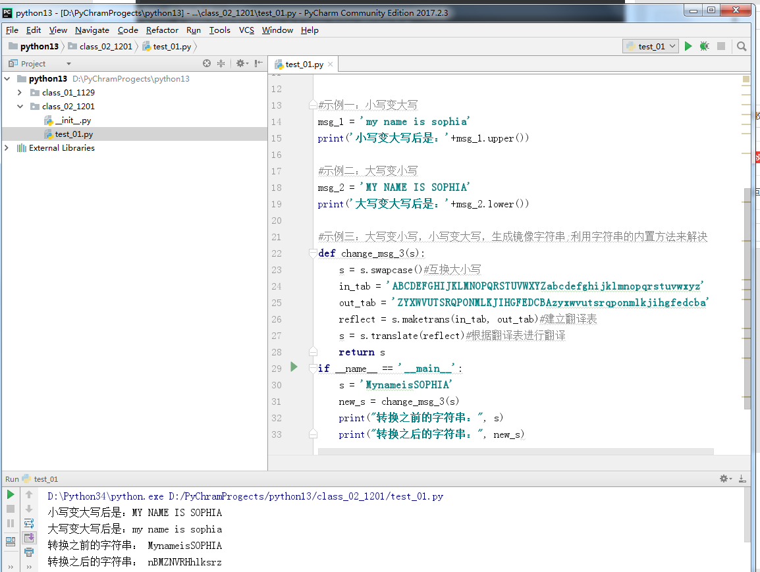Screen dimensions: 760x572
Task: Open the VCS menu
Action: coord(246,30)
